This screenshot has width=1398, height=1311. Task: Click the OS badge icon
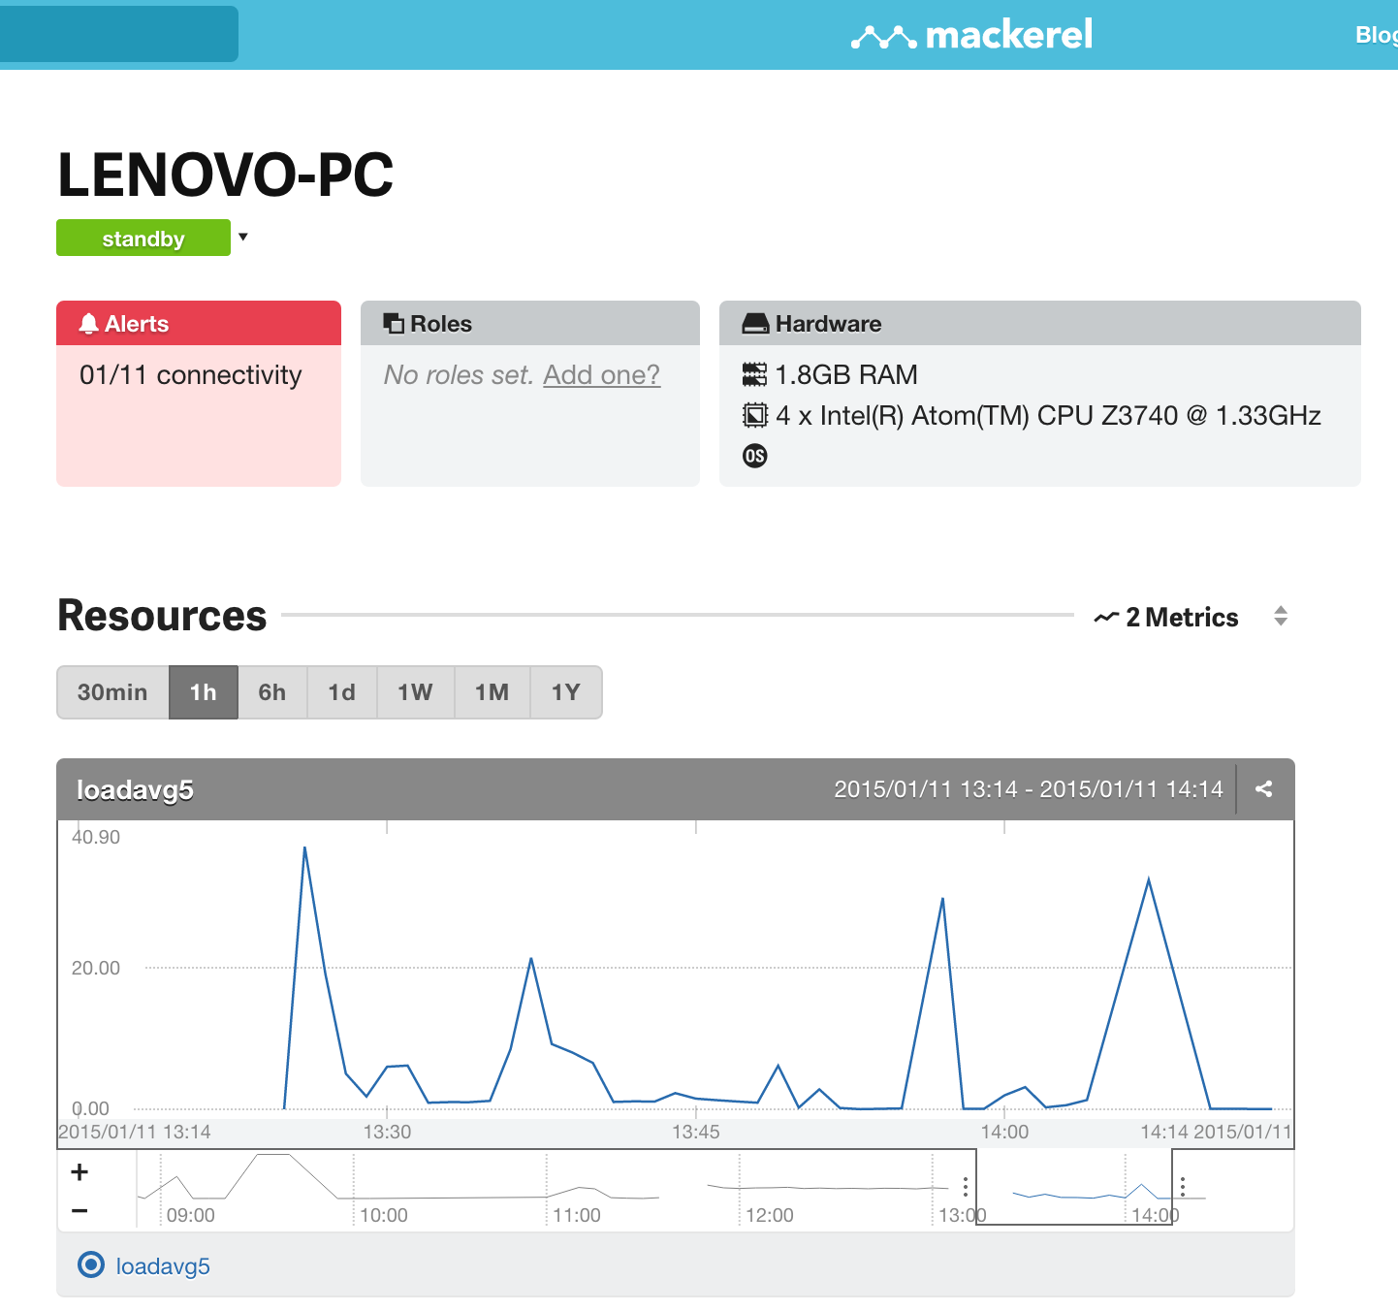pyautogui.click(x=754, y=456)
